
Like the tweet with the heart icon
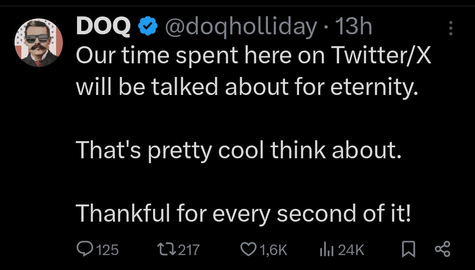[249, 249]
